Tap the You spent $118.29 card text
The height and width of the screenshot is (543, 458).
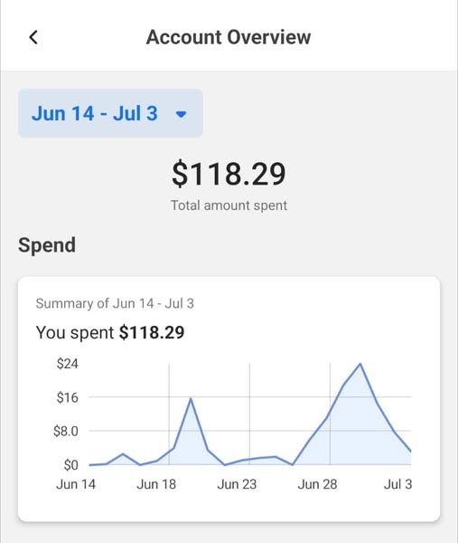coord(110,332)
